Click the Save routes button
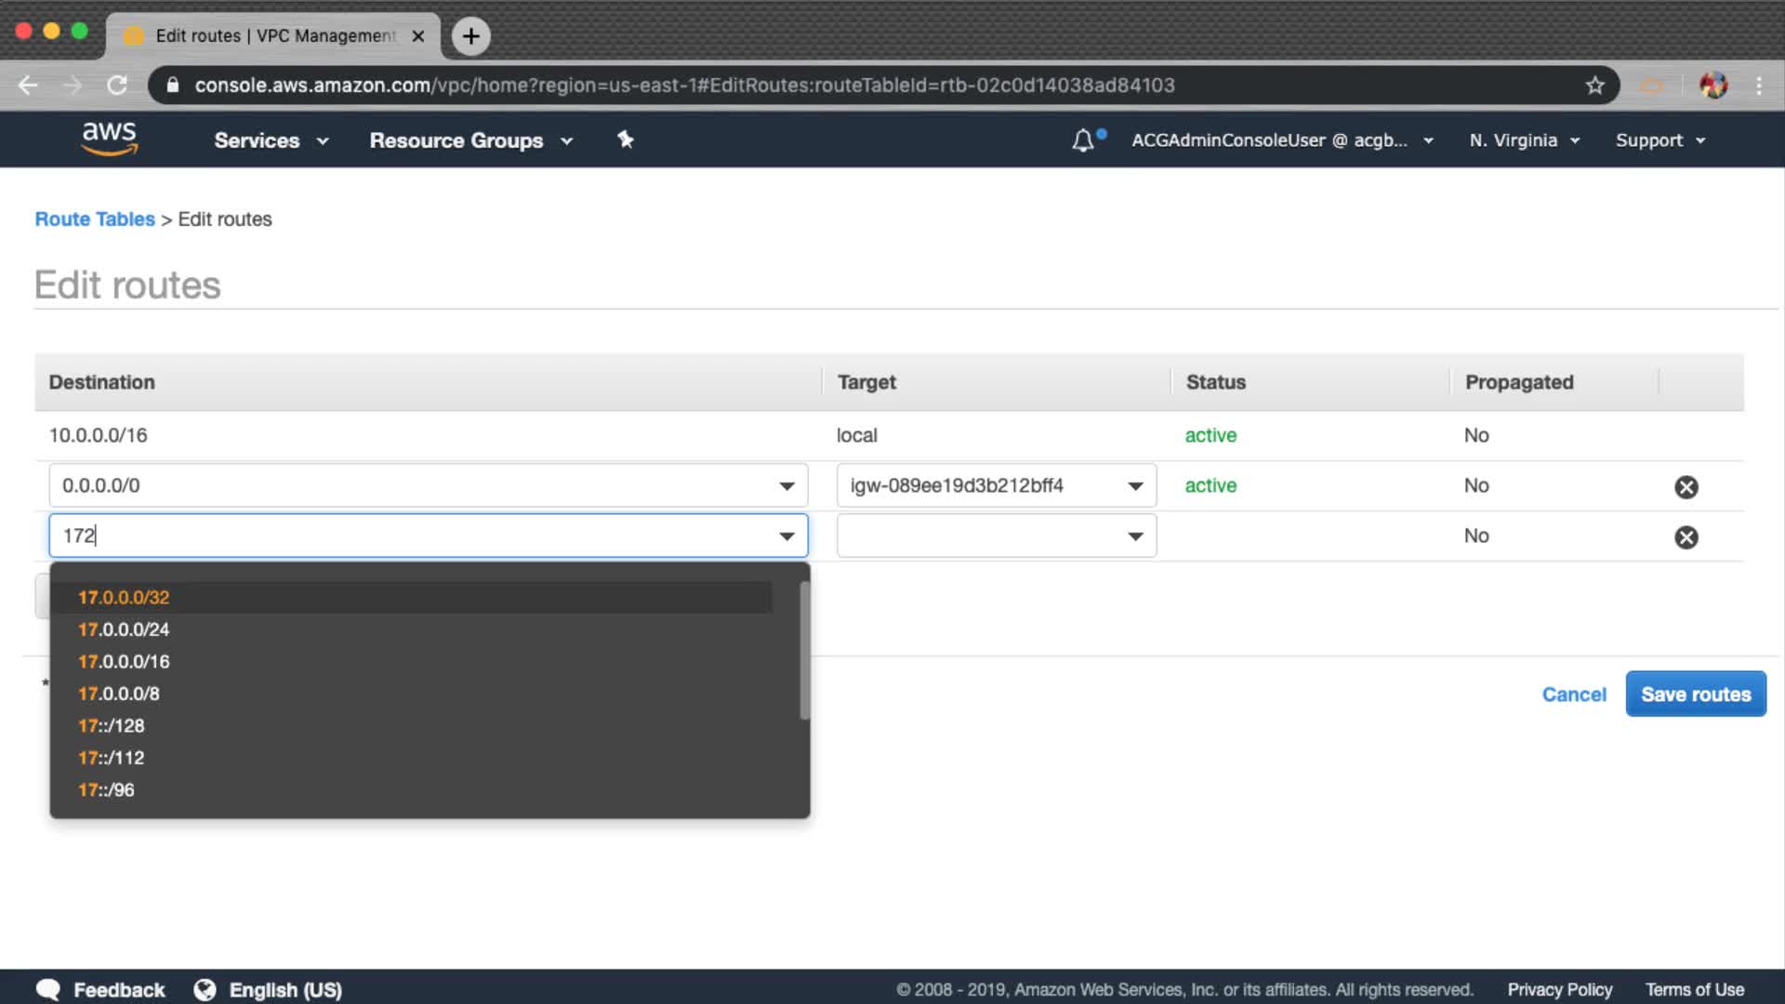 [x=1695, y=694]
